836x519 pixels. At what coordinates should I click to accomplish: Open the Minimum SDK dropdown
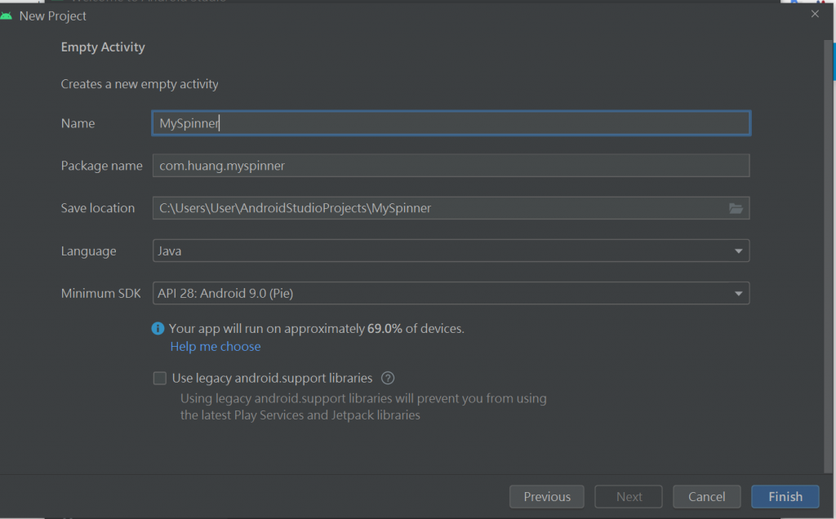(451, 293)
